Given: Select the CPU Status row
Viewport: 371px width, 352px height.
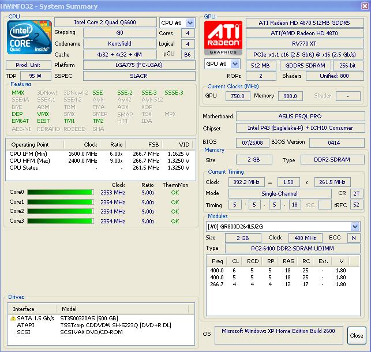Looking at the screenshot, I should pos(100,168).
